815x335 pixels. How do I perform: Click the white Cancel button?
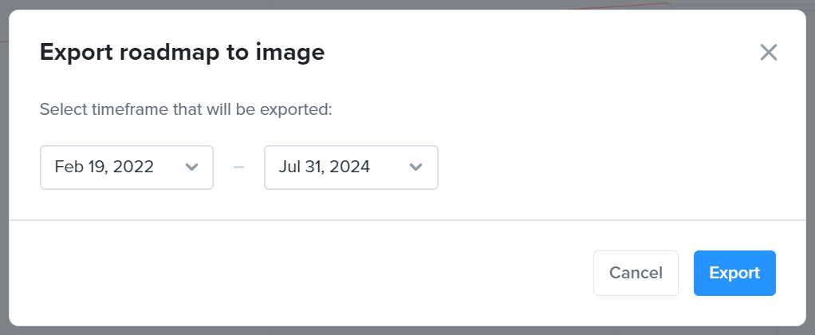pos(636,273)
